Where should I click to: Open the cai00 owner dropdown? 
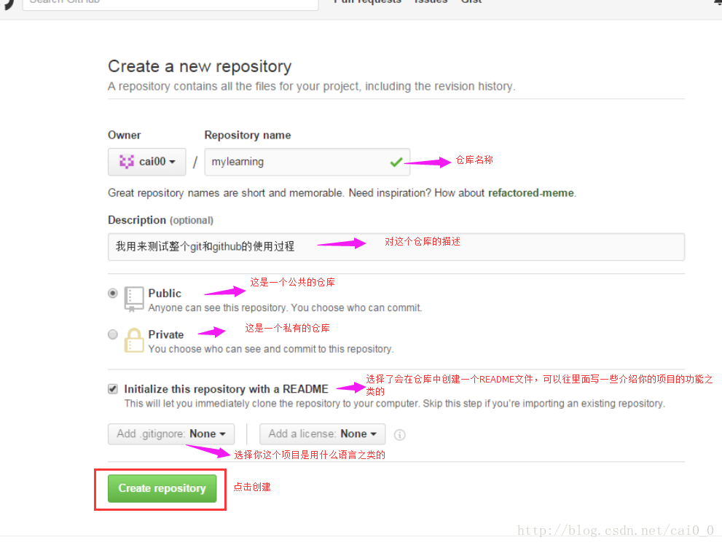pos(147,162)
